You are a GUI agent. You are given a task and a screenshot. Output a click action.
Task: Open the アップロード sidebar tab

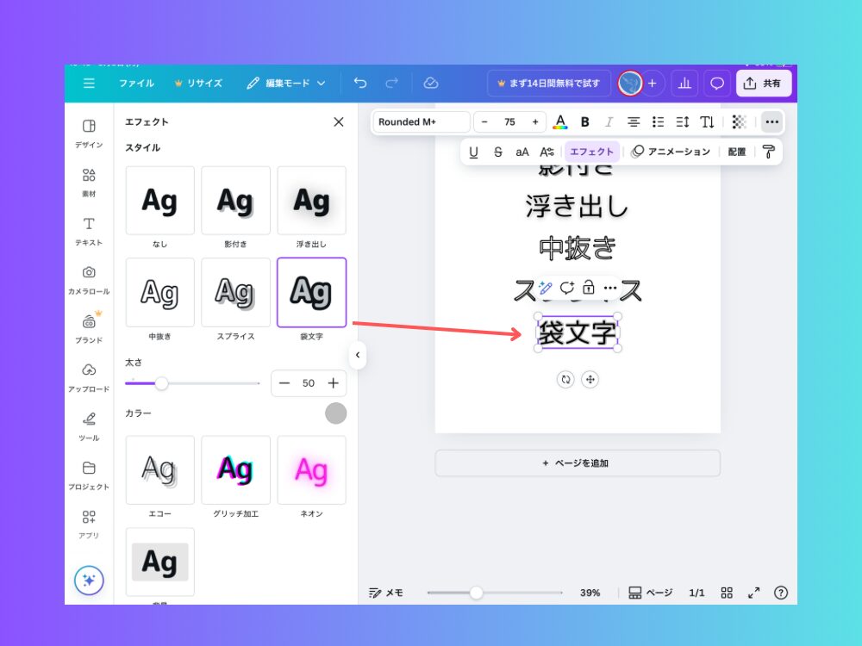tap(89, 377)
